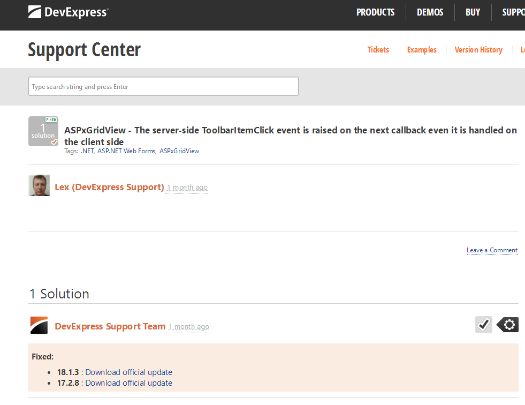Open the solution count badge icon
The image size is (525, 405).
coord(43,131)
